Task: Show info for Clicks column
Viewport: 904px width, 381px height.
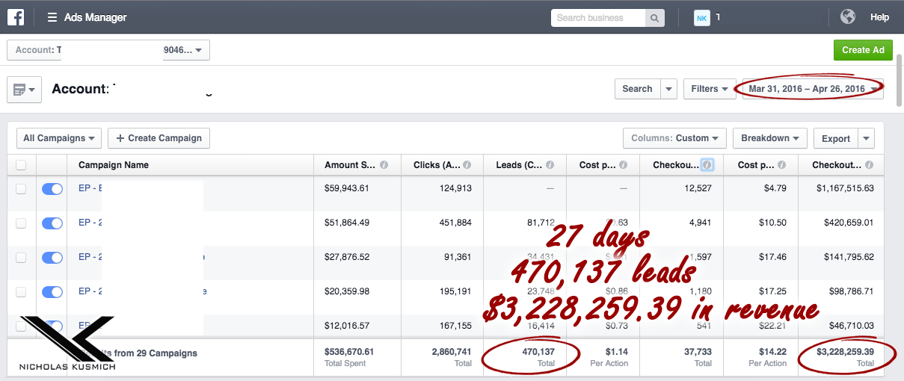Action: (x=467, y=165)
